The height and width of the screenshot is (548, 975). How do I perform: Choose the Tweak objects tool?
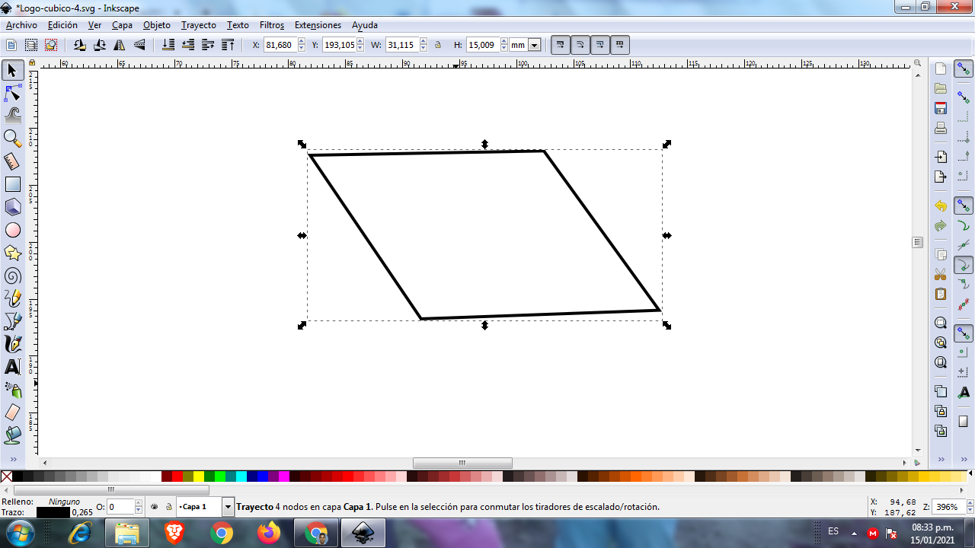click(12, 116)
